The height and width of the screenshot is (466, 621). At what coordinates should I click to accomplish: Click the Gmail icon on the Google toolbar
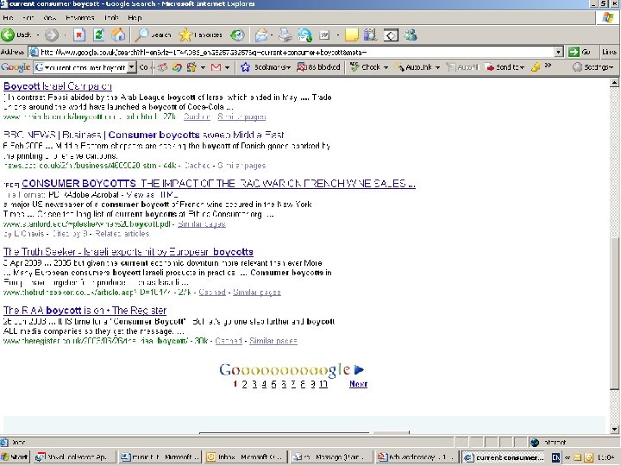(x=216, y=67)
